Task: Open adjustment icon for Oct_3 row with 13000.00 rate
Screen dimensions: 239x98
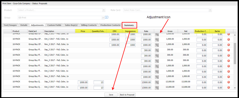Action: coord(157,88)
